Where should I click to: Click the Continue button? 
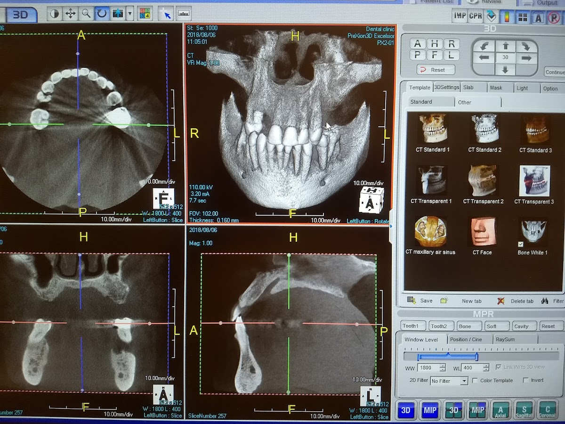tap(555, 72)
